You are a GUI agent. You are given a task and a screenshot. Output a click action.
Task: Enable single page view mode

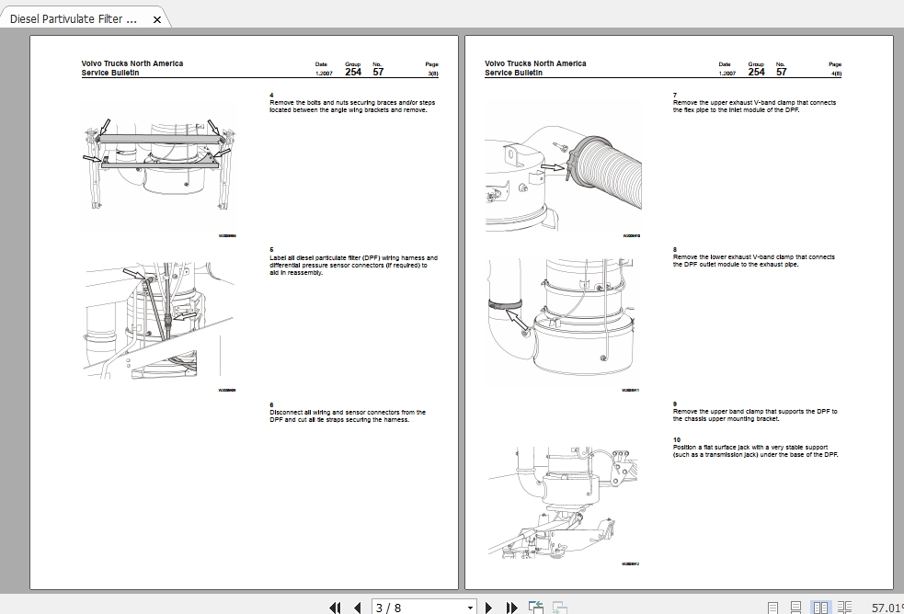pos(772,606)
